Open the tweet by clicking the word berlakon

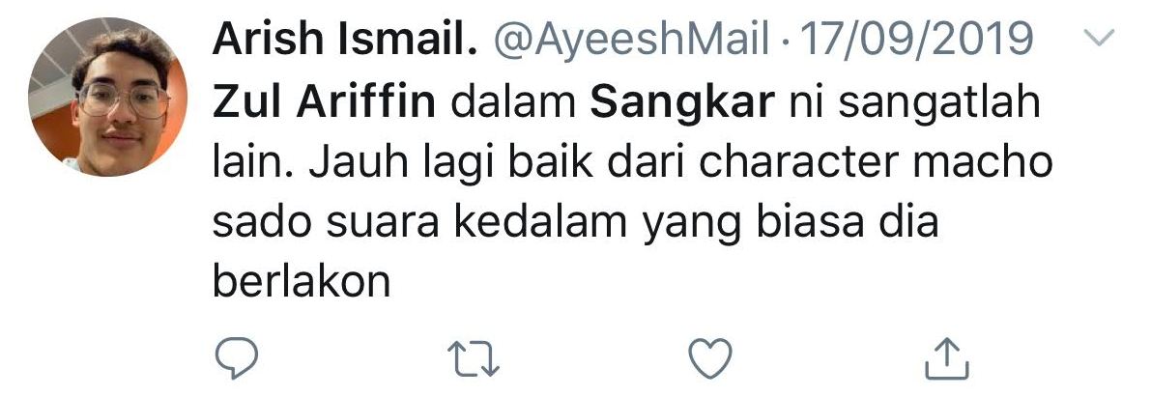point(301,280)
